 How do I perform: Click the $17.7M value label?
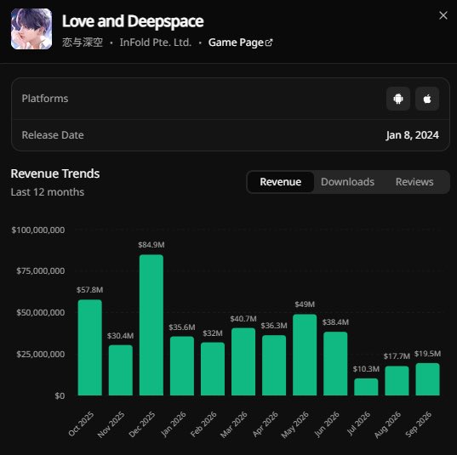coord(397,356)
